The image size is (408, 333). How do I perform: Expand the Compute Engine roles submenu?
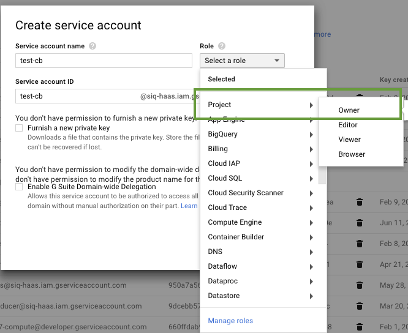[260, 222]
